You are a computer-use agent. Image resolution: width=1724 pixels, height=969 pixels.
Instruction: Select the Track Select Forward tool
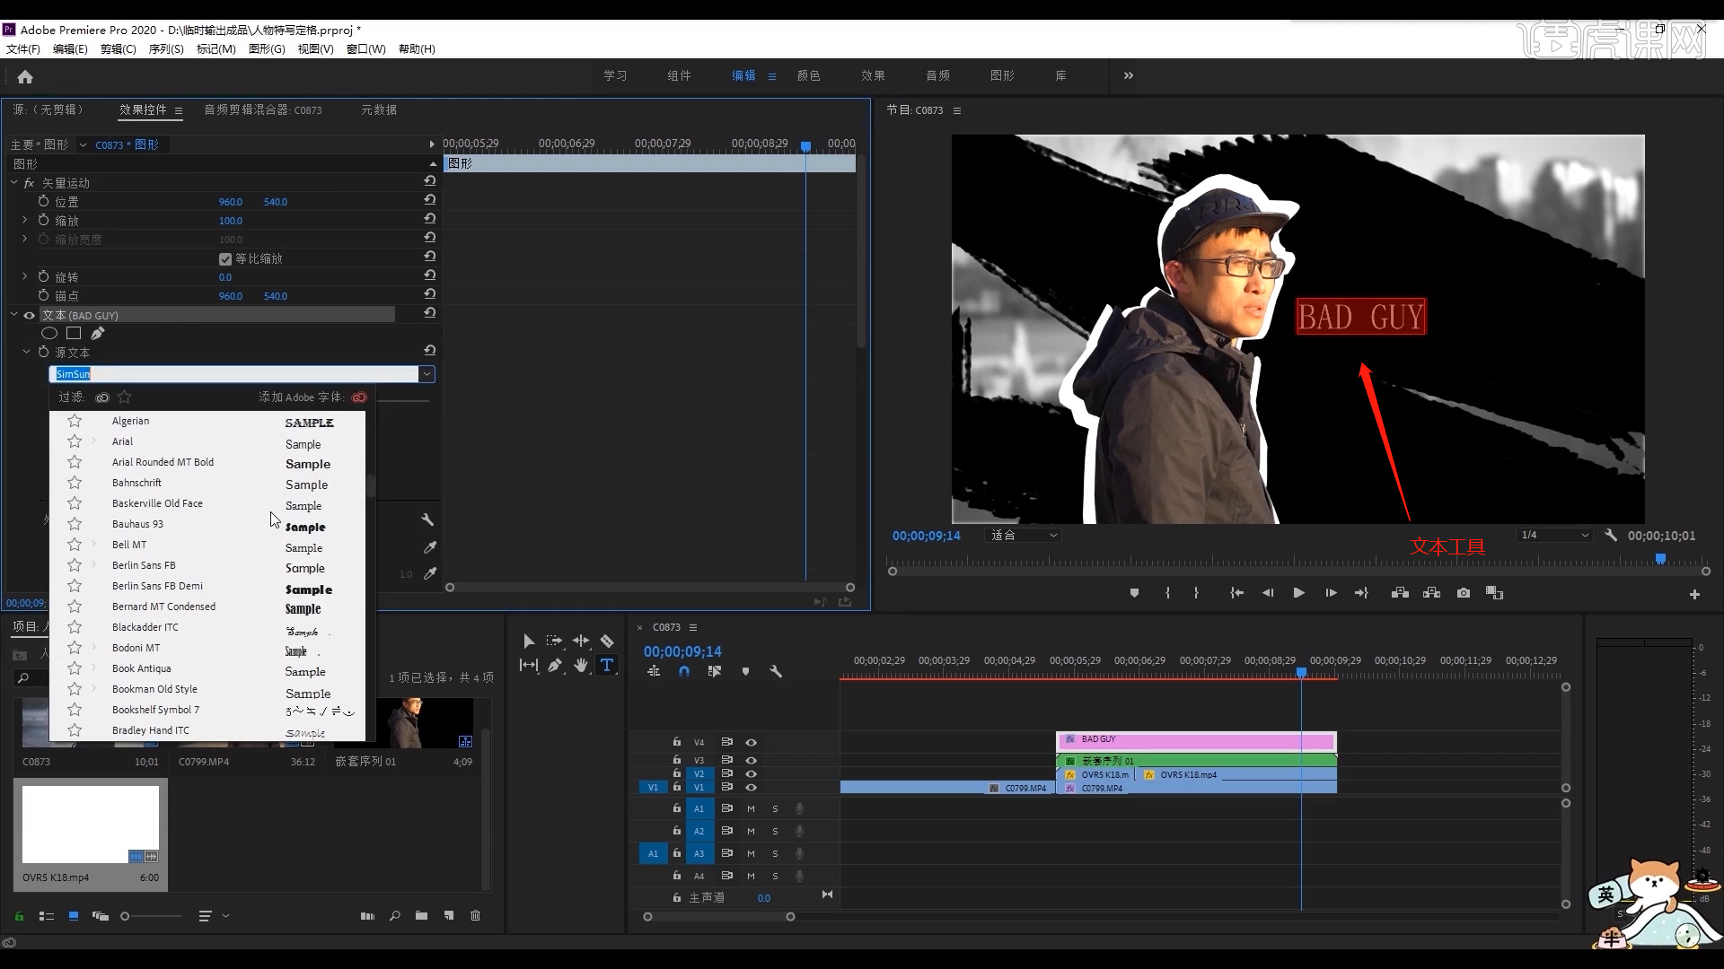tap(554, 641)
